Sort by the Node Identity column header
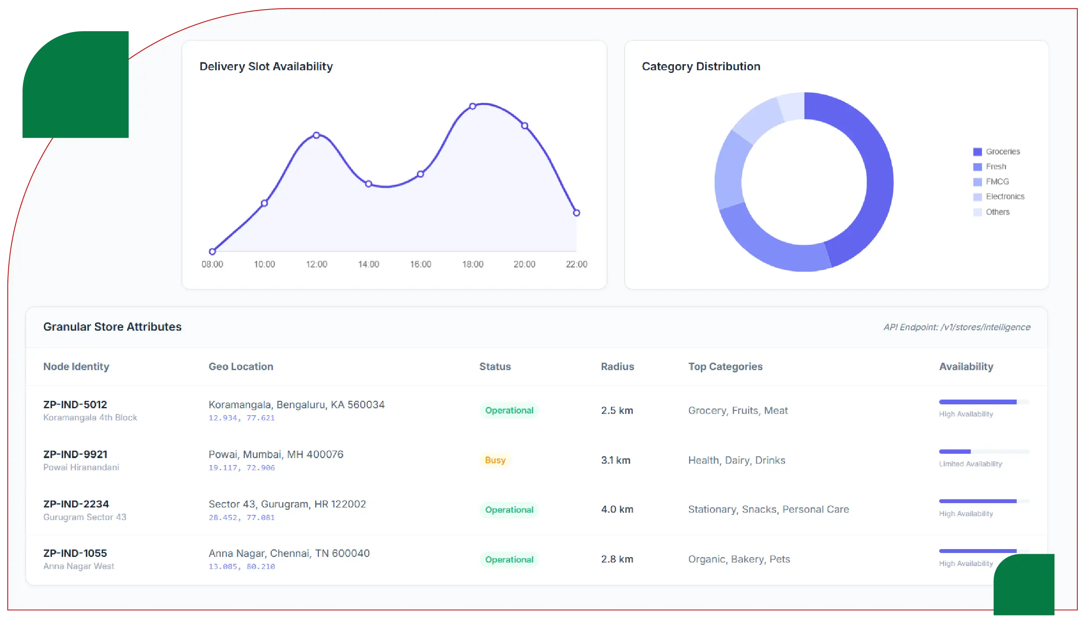 [x=76, y=367]
